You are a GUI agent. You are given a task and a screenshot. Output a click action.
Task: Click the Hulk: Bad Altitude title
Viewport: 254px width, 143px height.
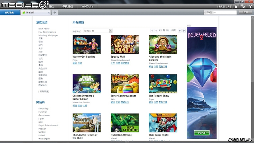pos(121,135)
